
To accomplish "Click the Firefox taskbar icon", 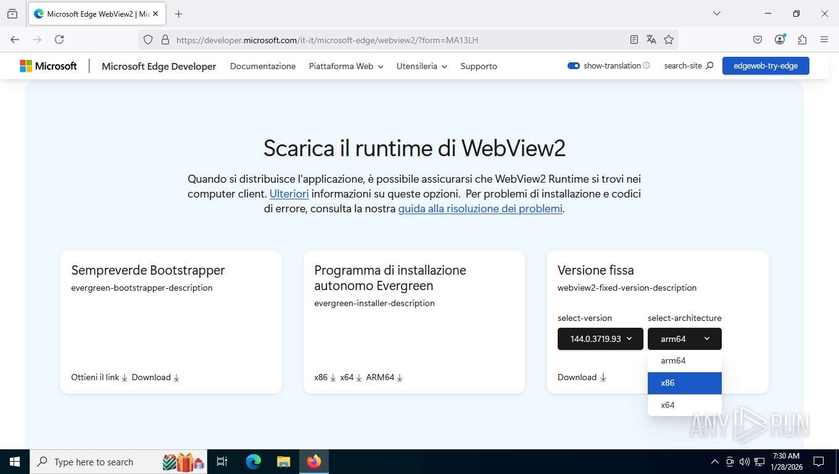I will 314,462.
